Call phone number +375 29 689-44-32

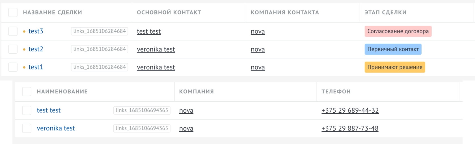pos(350,110)
